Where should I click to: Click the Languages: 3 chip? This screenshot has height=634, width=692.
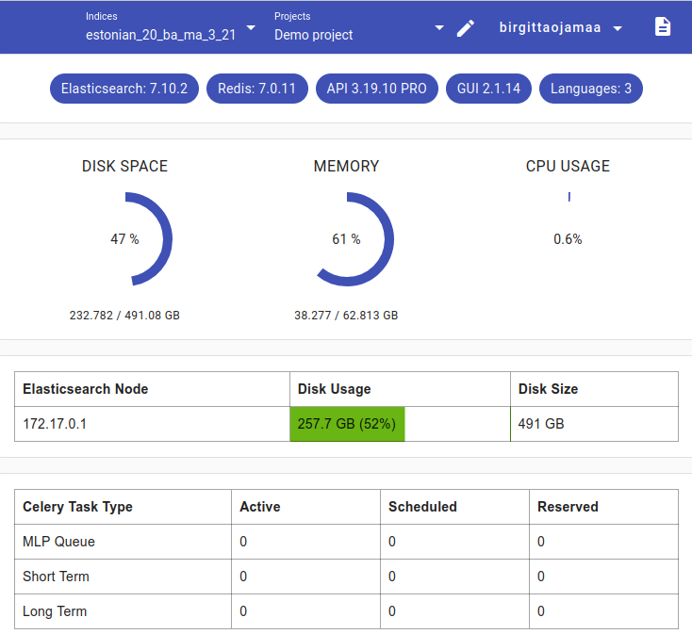pos(590,89)
